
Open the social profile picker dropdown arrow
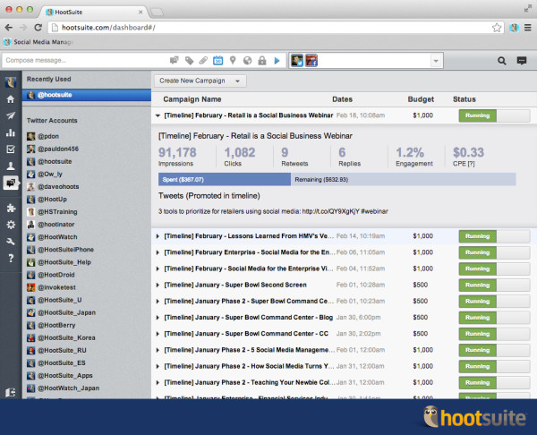pyautogui.click(x=436, y=61)
